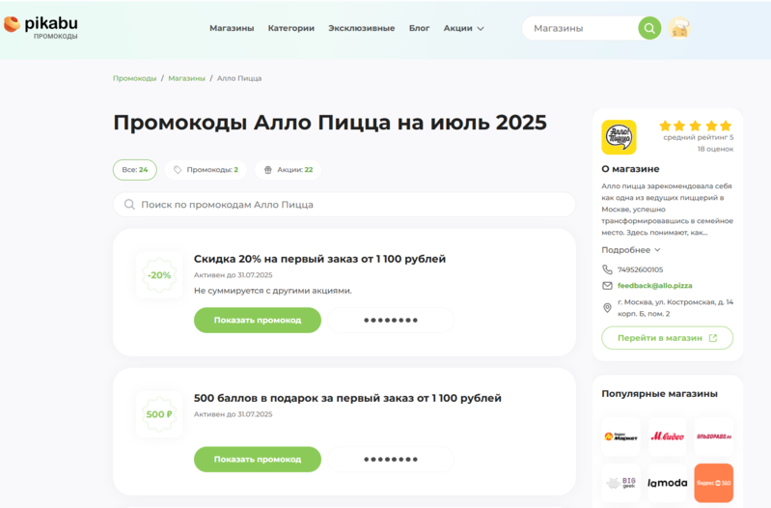Open Эксклюзивные in the top navigation
This screenshot has width=771, height=508.
click(x=362, y=28)
